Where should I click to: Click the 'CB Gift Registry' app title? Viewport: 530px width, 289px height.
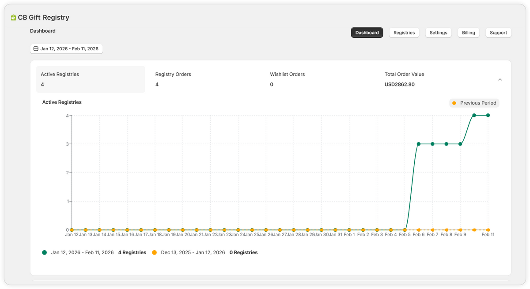point(44,18)
